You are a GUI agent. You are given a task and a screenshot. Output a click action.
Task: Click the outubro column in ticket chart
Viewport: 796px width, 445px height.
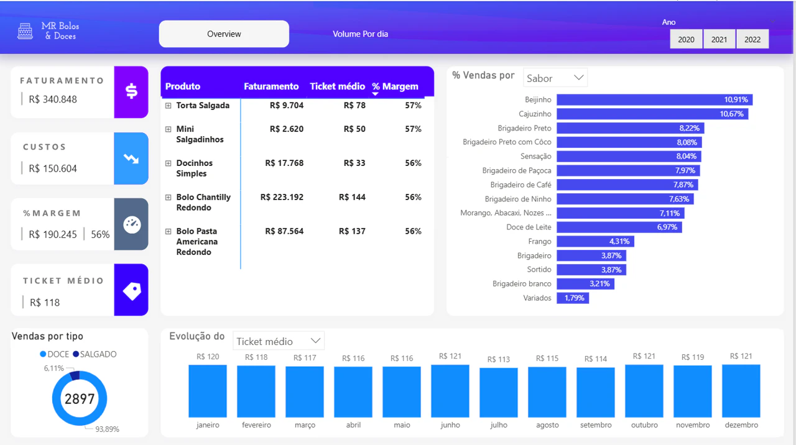[x=644, y=391]
